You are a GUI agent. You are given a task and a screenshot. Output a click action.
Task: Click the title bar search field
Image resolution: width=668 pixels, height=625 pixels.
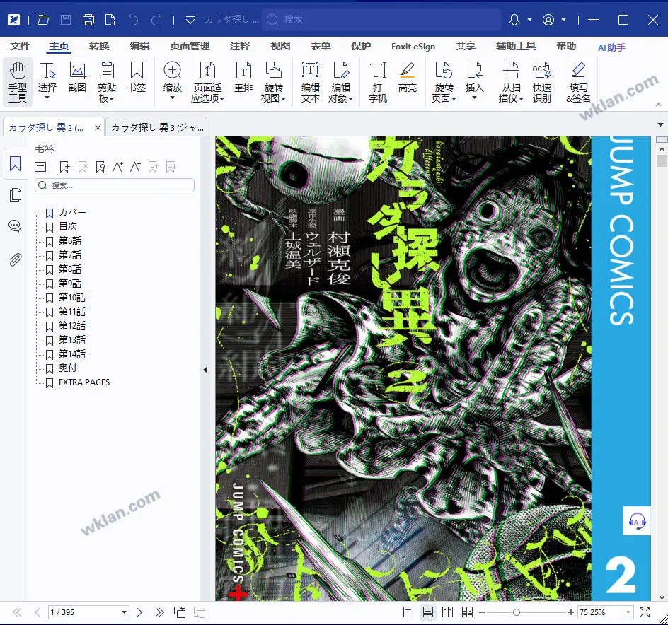(381, 20)
